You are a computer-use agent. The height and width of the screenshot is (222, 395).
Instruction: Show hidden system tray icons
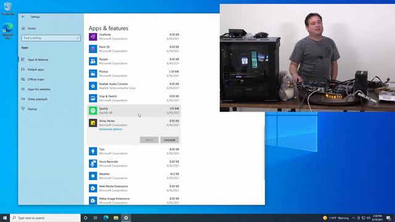[354, 218]
